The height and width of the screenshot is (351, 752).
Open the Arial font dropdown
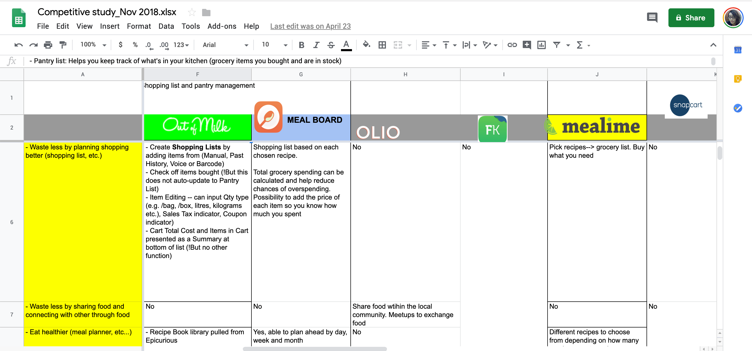pyautogui.click(x=225, y=45)
